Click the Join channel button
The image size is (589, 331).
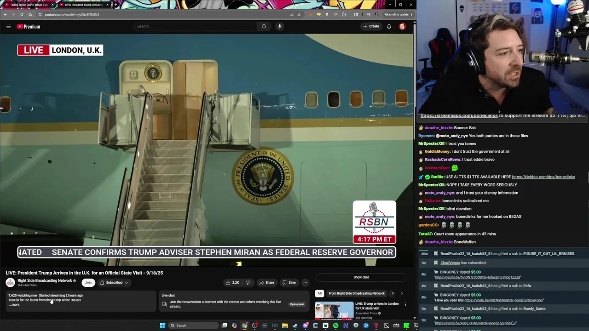(88, 283)
